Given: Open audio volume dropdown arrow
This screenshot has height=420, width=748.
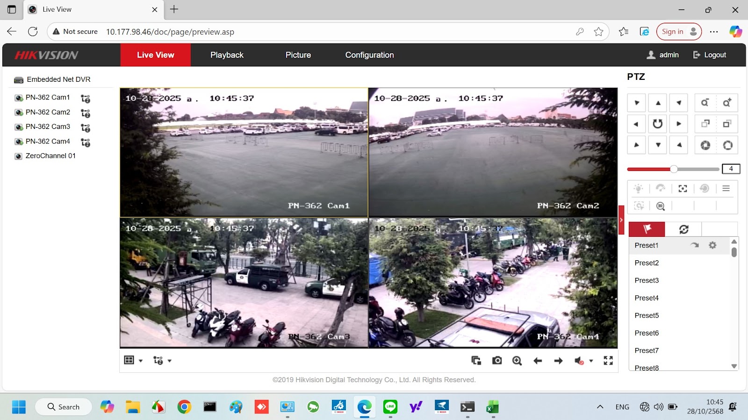Looking at the screenshot, I should (591, 361).
